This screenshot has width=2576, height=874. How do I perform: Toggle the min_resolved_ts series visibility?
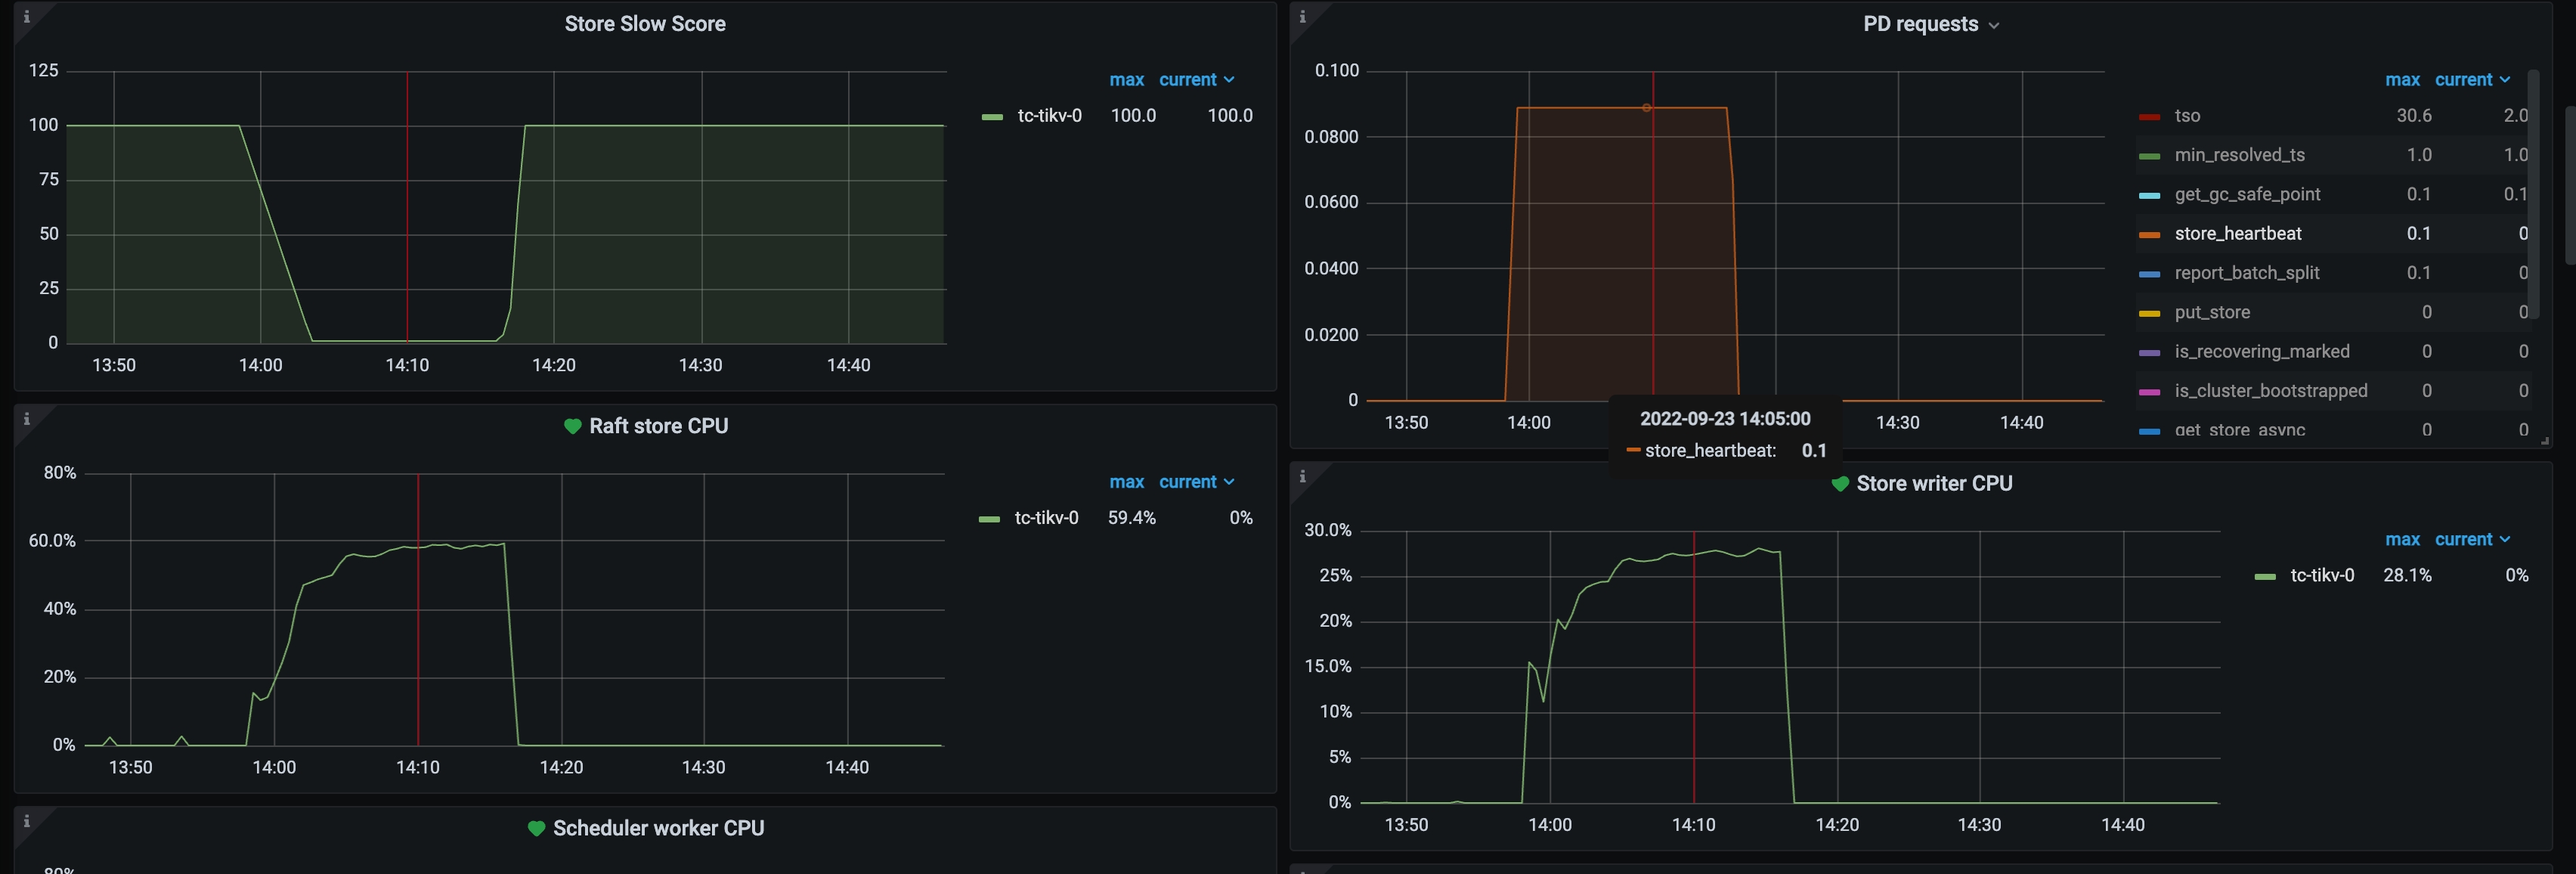point(2240,154)
